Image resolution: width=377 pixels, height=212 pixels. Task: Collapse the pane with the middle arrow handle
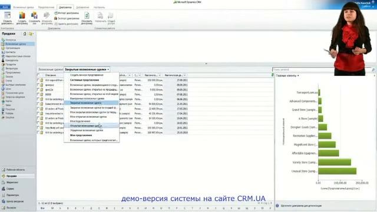[206, 64]
